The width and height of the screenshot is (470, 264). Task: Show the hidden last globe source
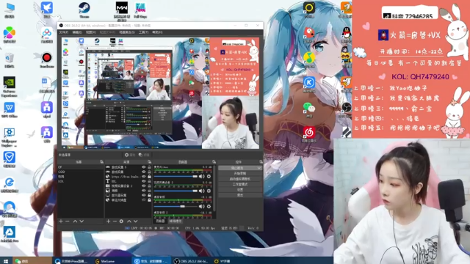[x=144, y=200]
